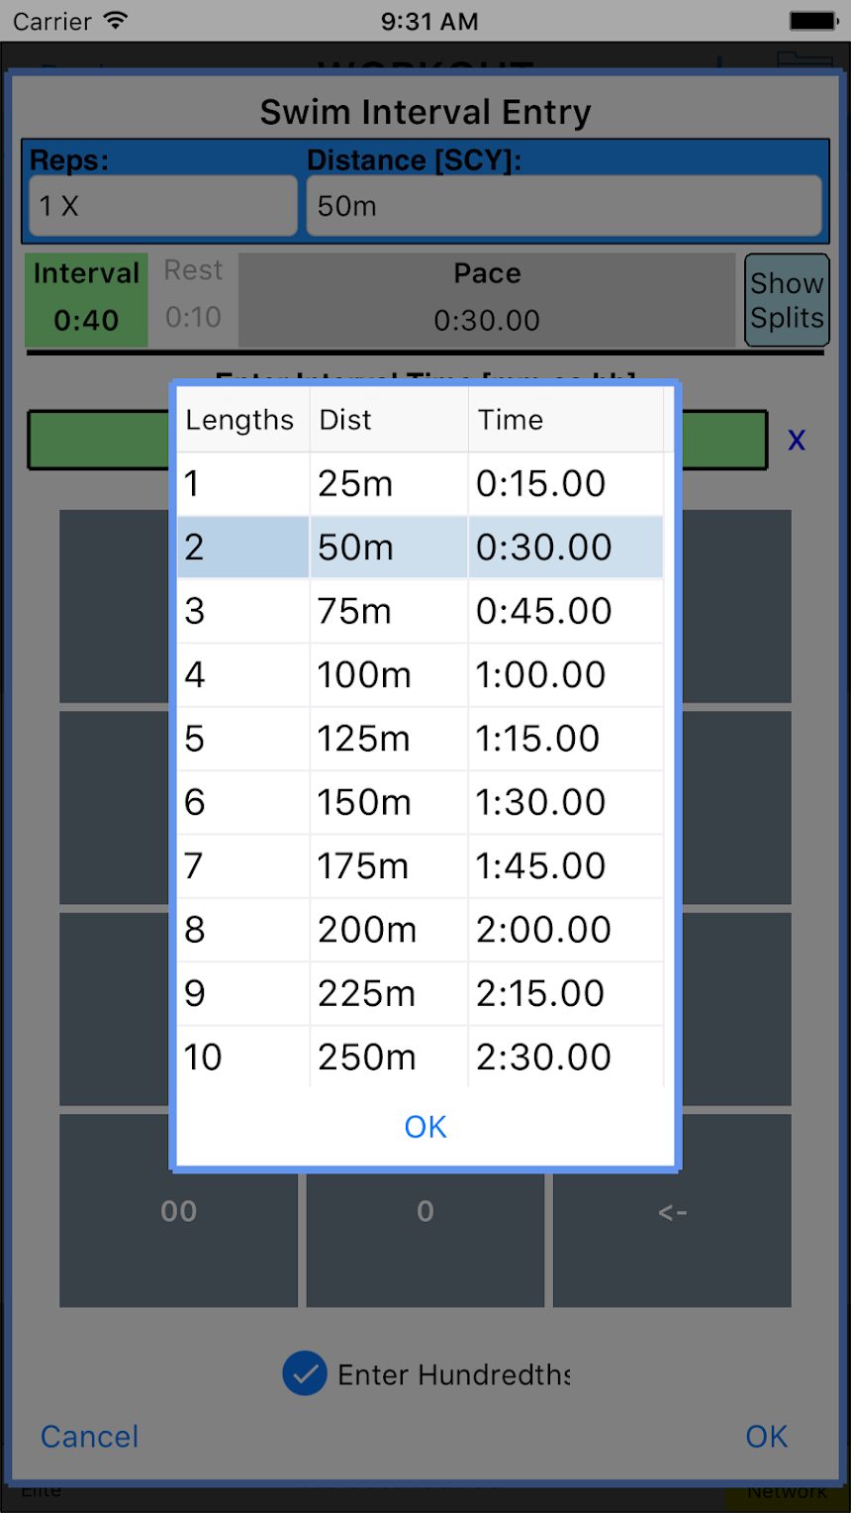Tap the 0 keypad key
This screenshot has width=851, height=1513.
tap(425, 1211)
